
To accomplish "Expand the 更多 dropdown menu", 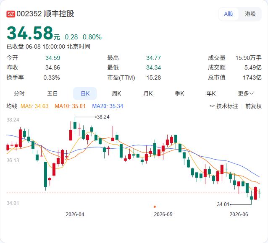I will 246,93.
